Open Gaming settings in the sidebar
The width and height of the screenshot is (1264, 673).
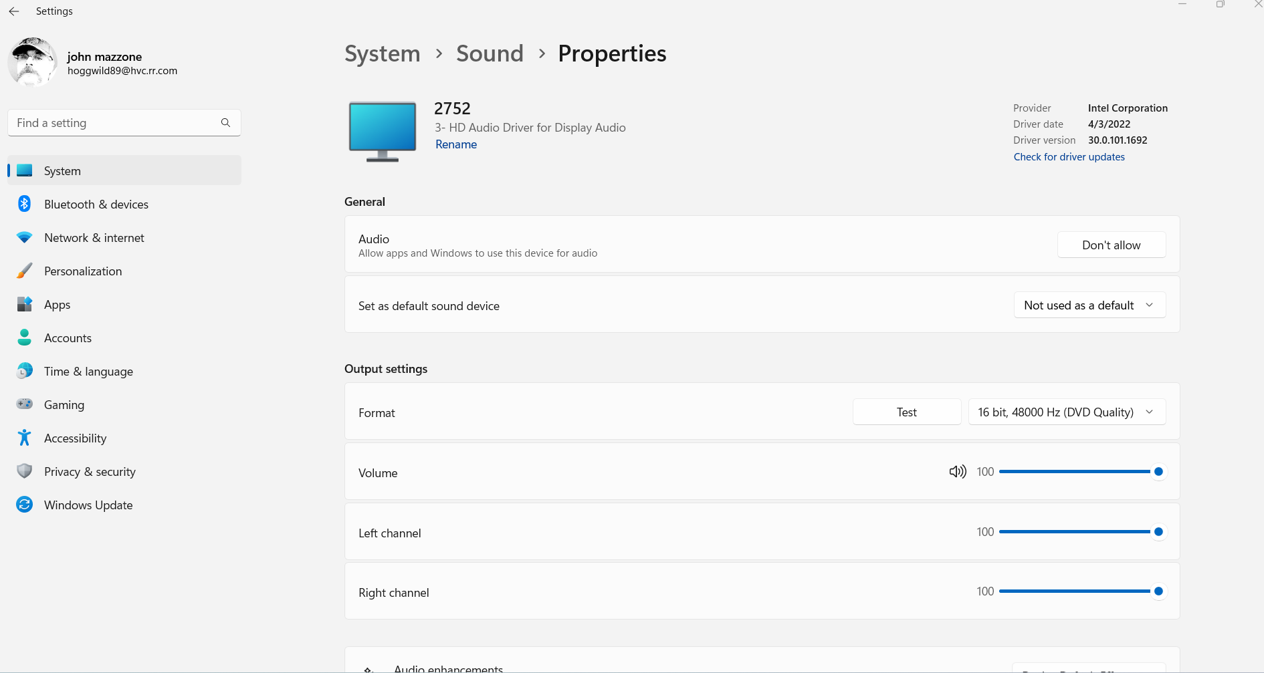coord(64,405)
